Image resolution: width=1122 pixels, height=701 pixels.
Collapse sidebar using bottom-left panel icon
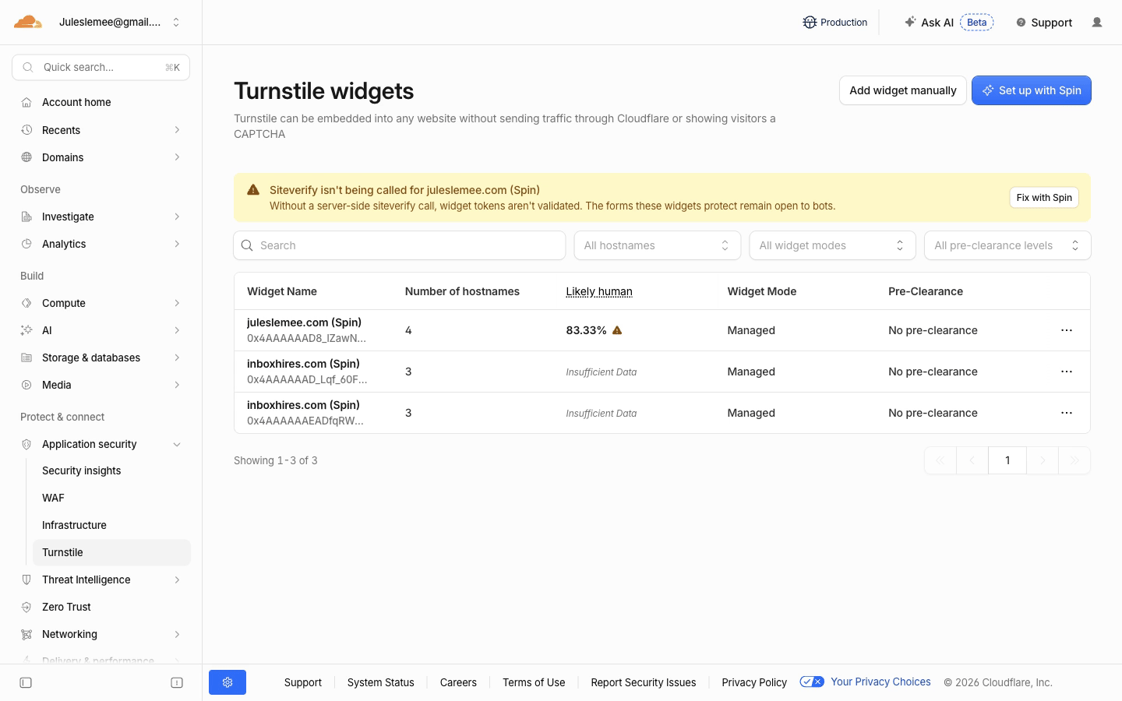pos(26,683)
